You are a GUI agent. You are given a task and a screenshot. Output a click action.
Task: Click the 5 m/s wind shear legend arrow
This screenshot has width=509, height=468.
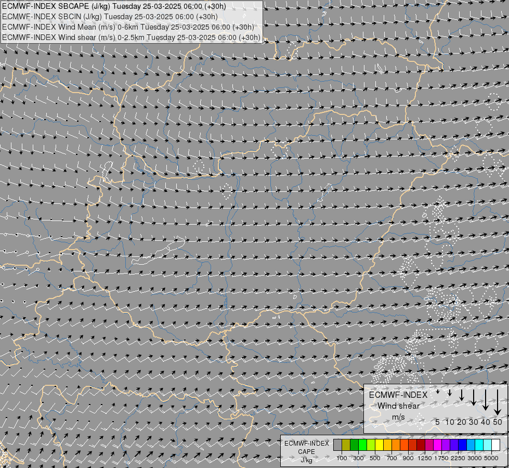pos(438,392)
